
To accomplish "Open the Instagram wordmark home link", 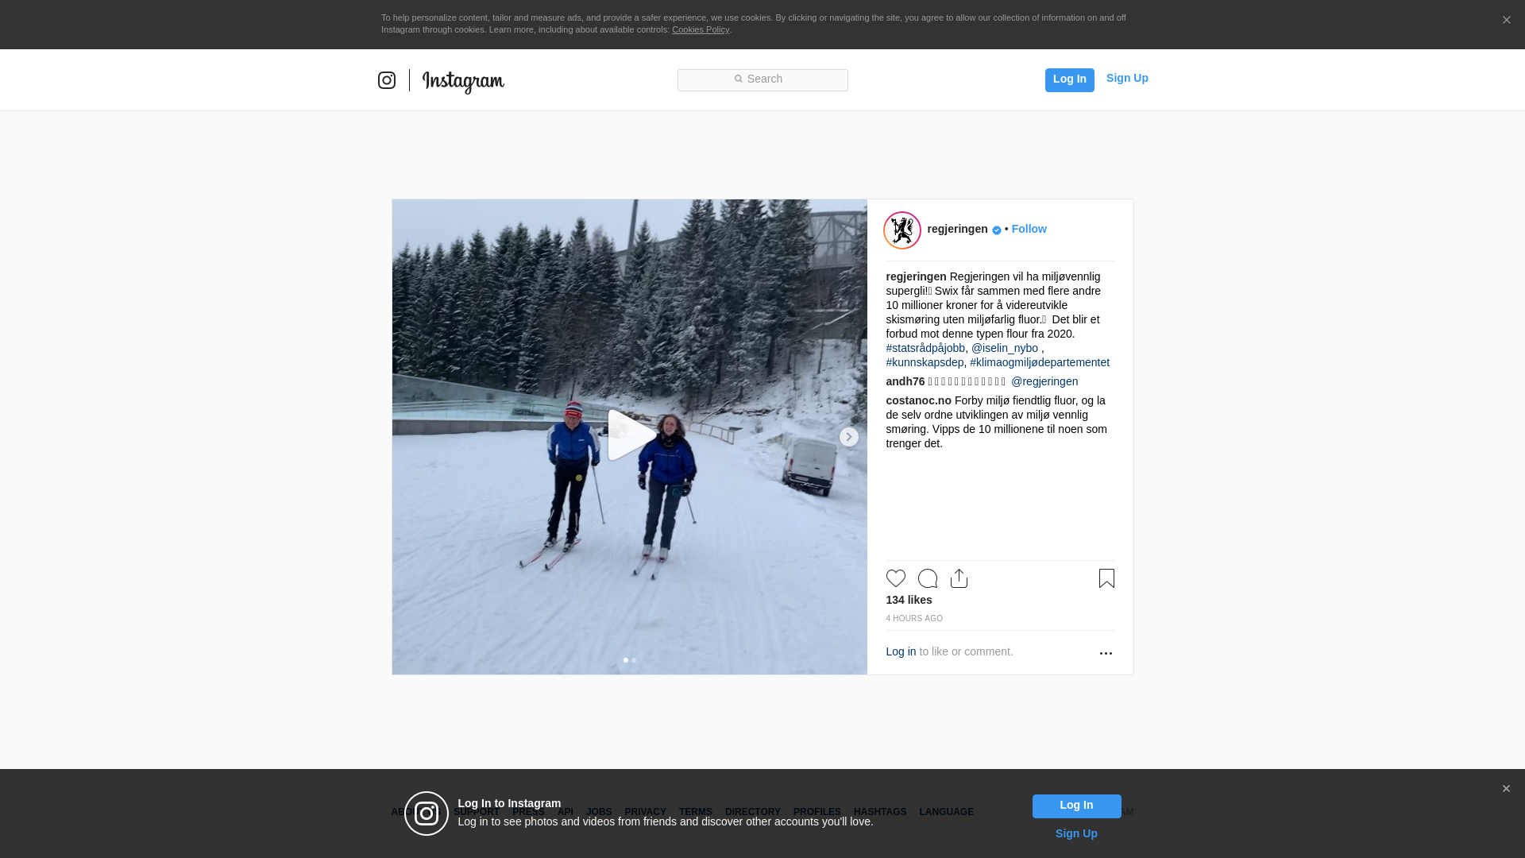I will point(463,82).
